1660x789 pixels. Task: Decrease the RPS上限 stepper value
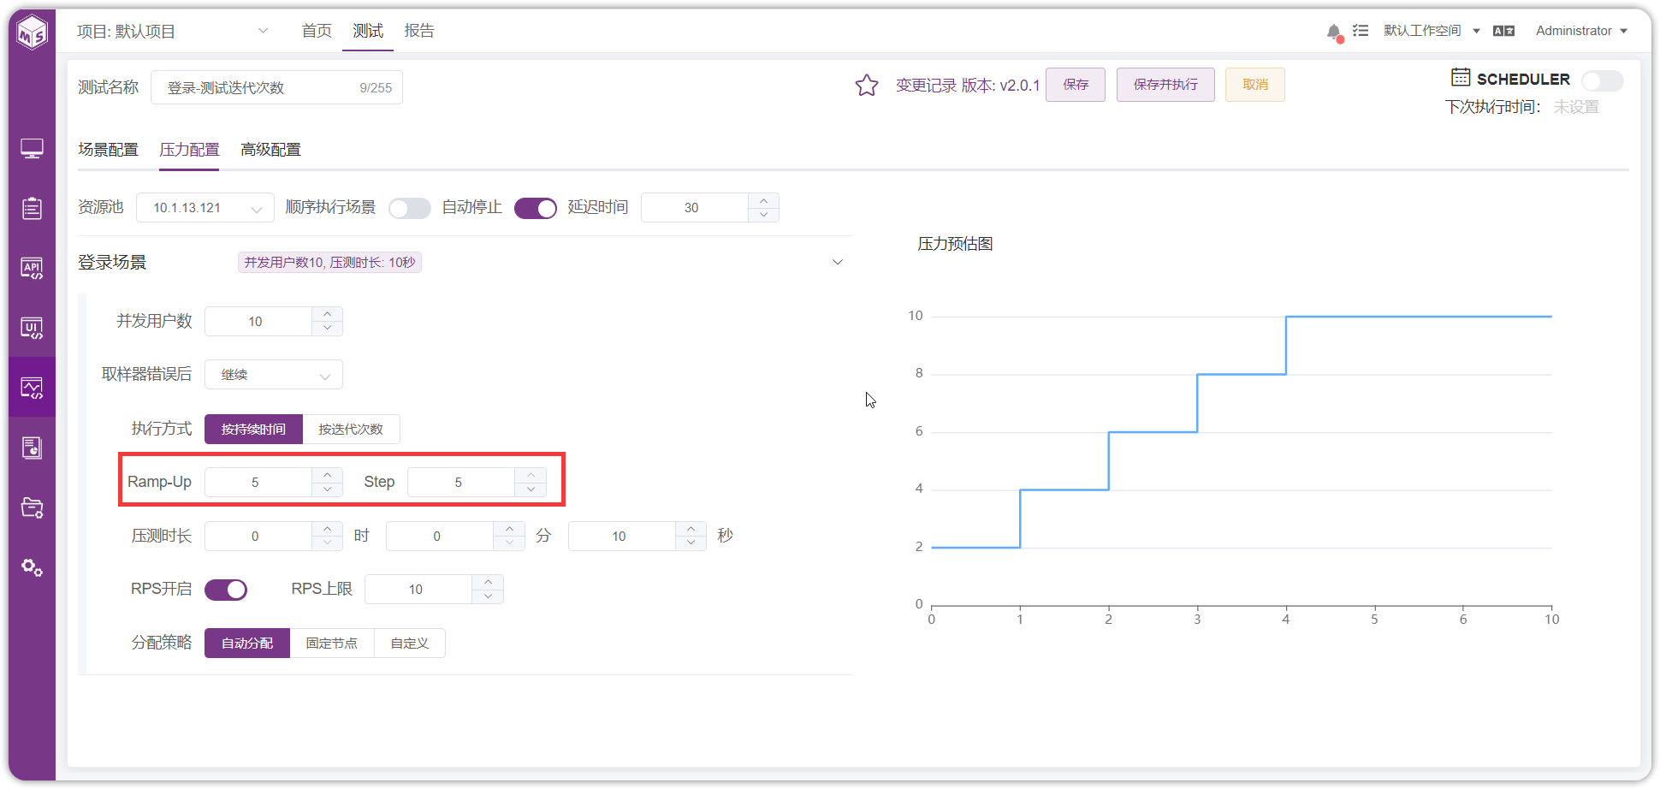click(488, 596)
